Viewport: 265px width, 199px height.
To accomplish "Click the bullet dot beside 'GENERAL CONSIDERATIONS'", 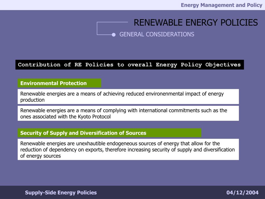I will point(114,35).
